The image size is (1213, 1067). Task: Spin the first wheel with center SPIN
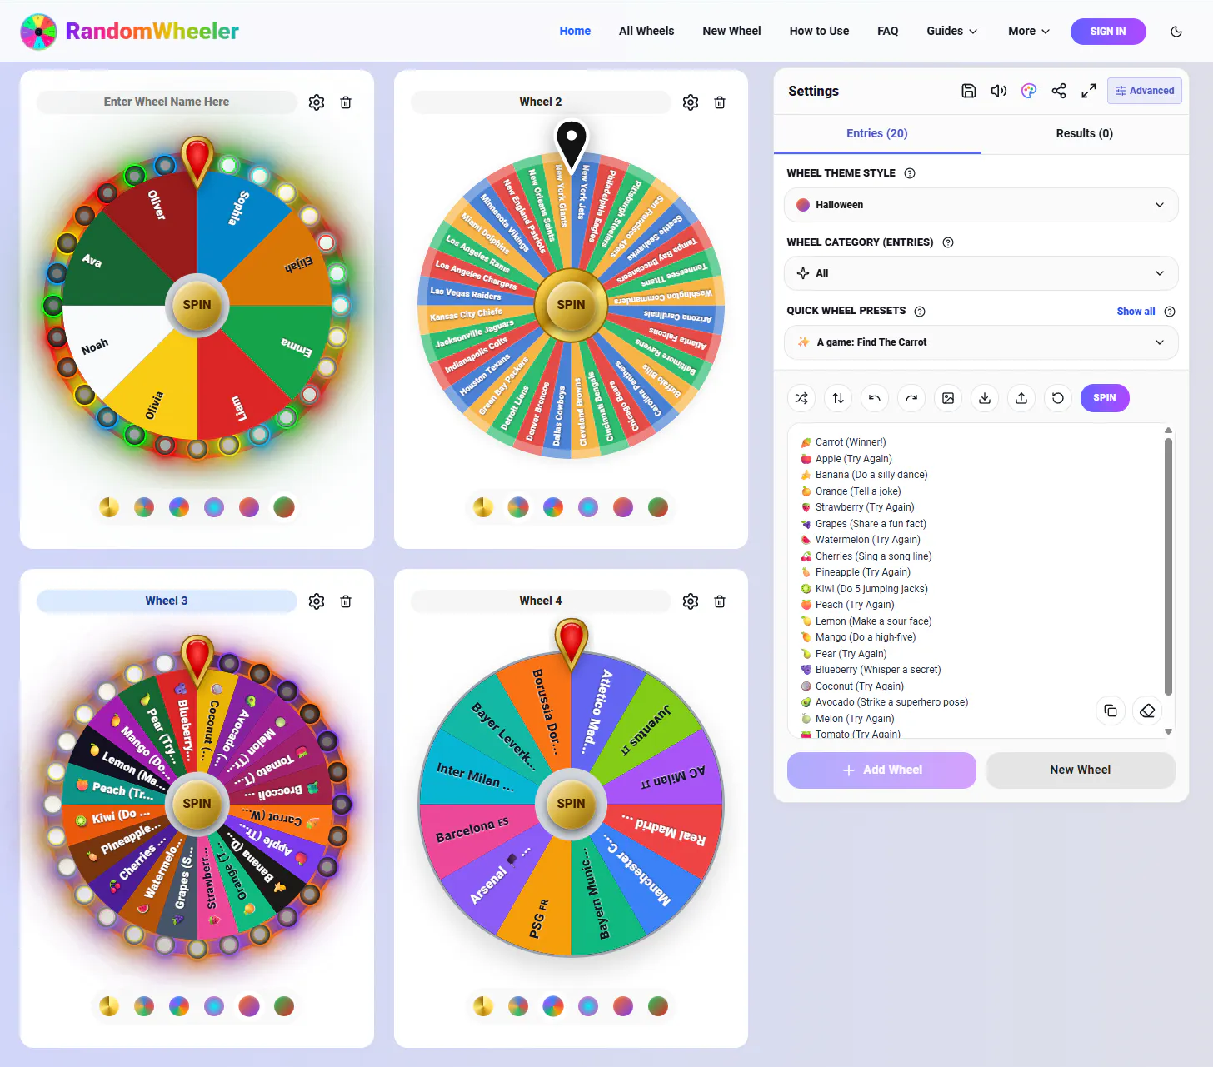[197, 305]
